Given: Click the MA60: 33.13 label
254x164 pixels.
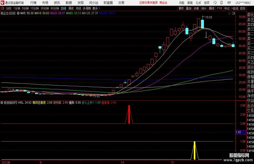Looking at the screenshot, I should (73, 13).
